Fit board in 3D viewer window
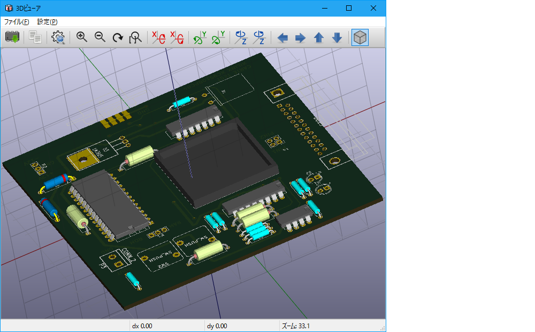This screenshot has width=535, height=332. pyautogui.click(x=135, y=37)
